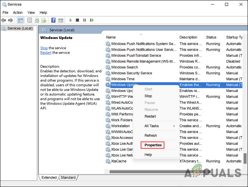Refresh the services list using the Refresh icon
Viewport: 248px width, 187px height.
point(37,20)
